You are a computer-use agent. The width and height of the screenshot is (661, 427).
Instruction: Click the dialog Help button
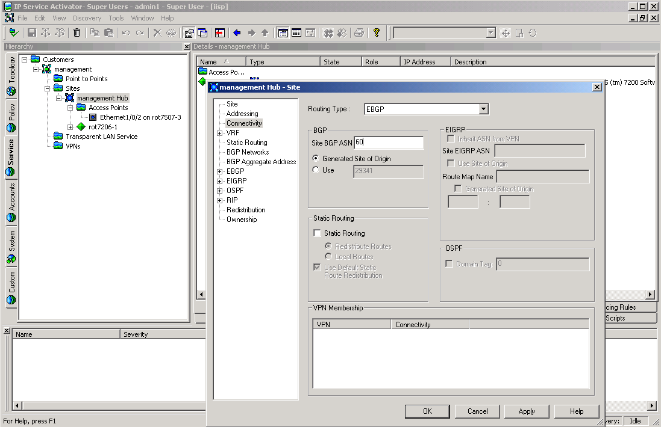(x=577, y=411)
